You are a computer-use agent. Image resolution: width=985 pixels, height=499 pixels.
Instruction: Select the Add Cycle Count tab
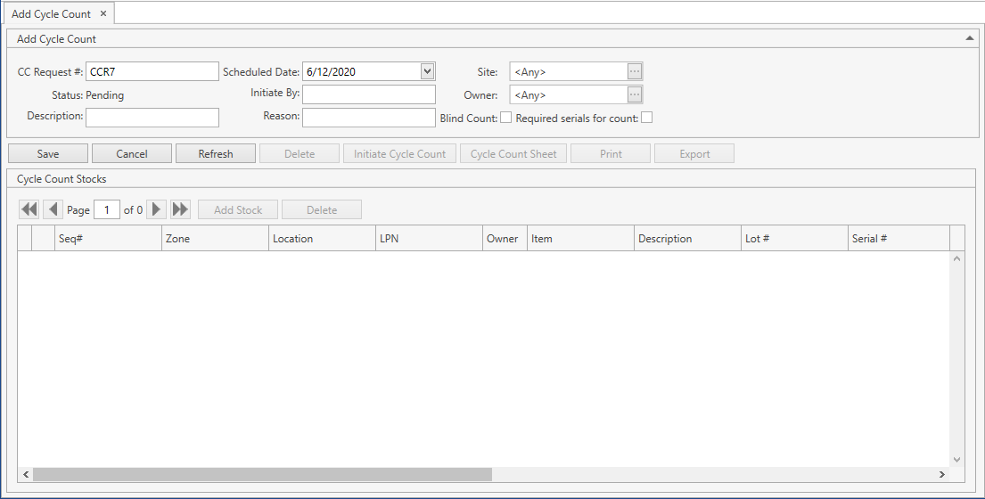pyautogui.click(x=51, y=14)
